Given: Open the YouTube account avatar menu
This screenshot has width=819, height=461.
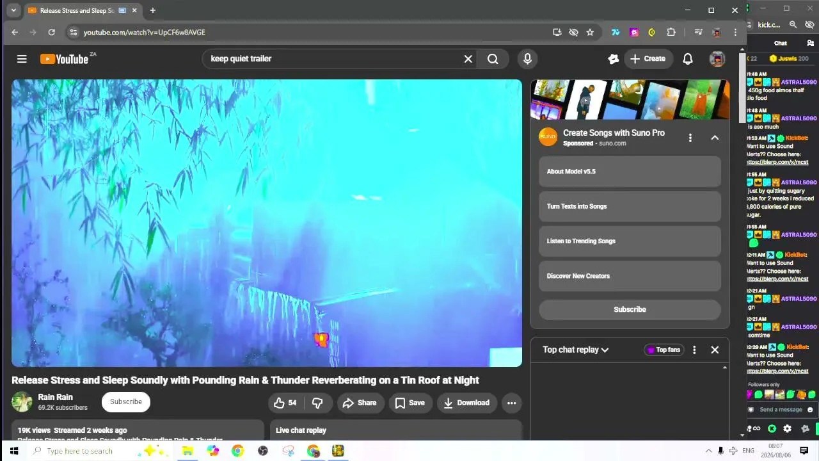Looking at the screenshot, I should click(x=717, y=59).
